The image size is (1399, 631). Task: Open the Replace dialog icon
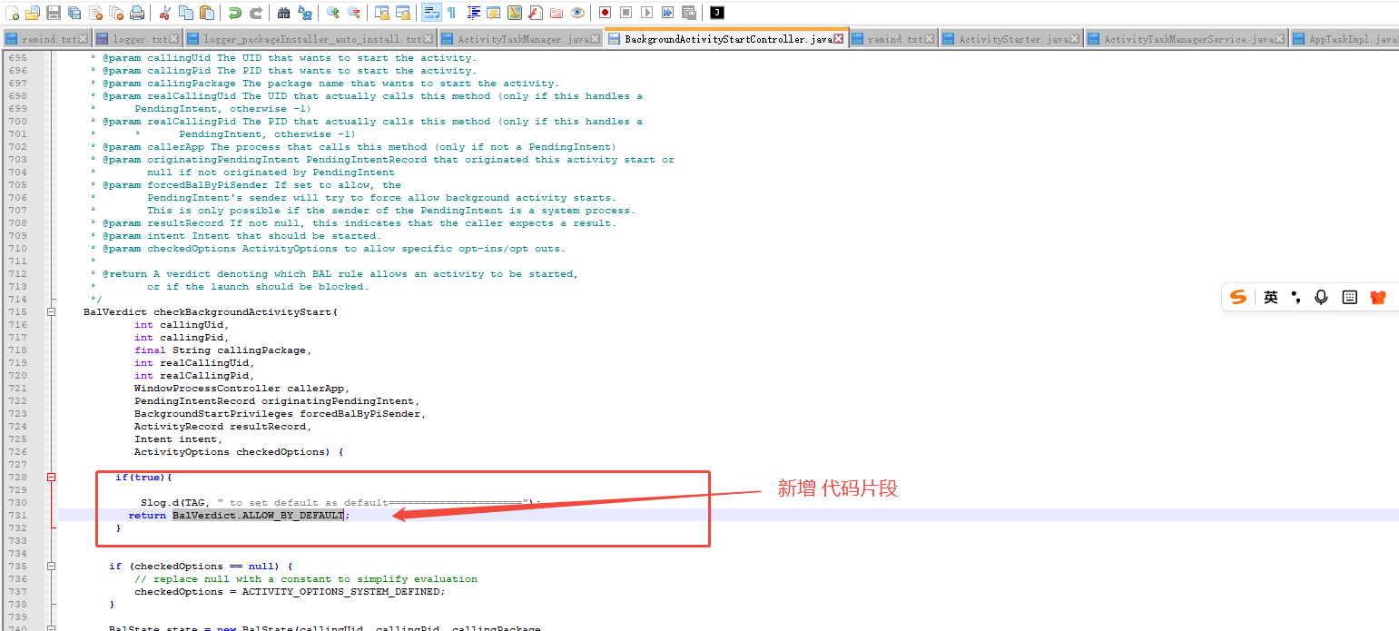click(304, 13)
